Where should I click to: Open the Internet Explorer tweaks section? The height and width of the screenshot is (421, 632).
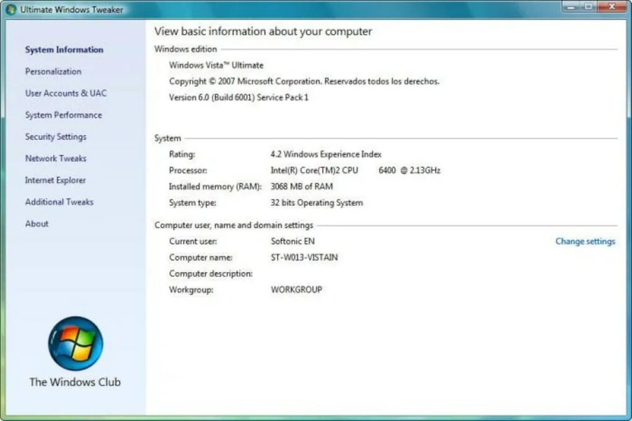coord(55,180)
